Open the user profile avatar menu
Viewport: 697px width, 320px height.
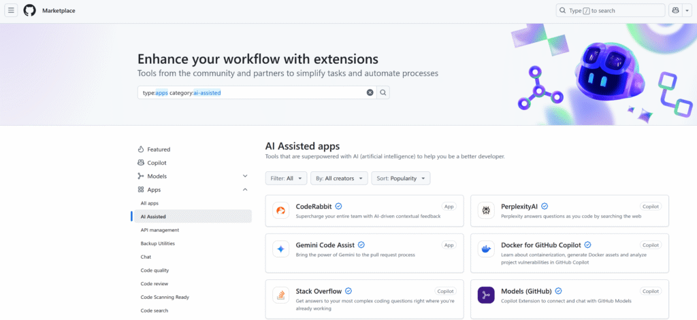tap(675, 11)
